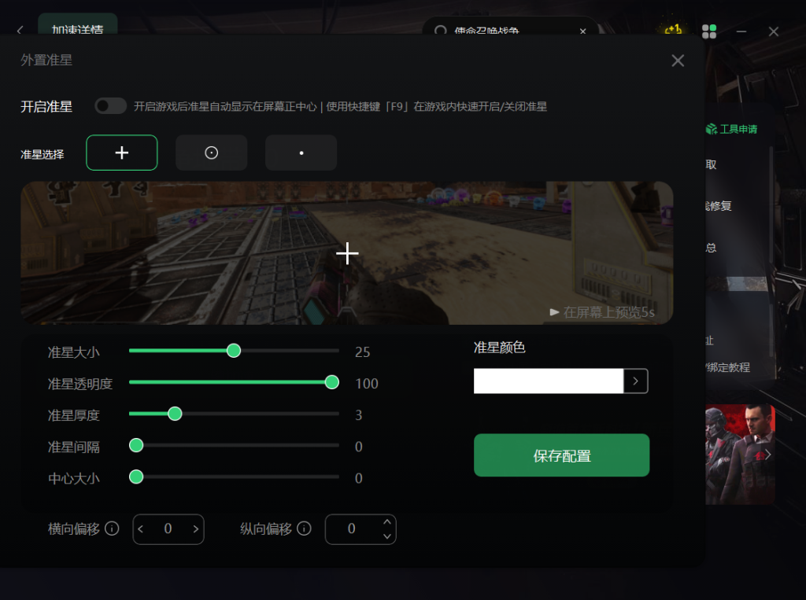This screenshot has width=806, height=600.
Task: Close the 外置准星 dialog
Action: pos(678,61)
